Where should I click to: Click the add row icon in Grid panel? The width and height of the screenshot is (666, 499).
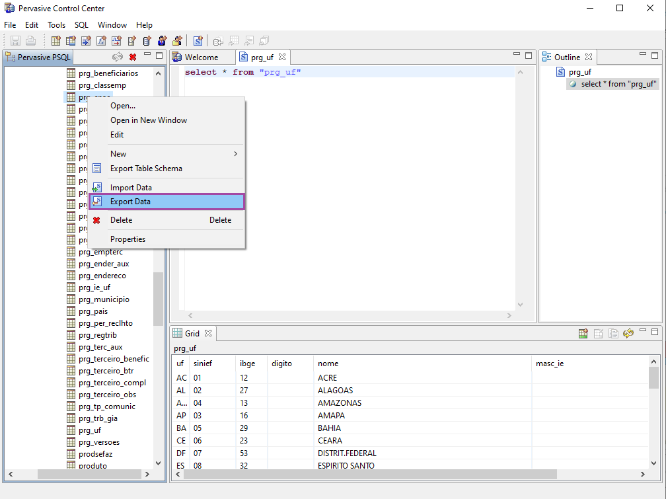pyautogui.click(x=583, y=334)
